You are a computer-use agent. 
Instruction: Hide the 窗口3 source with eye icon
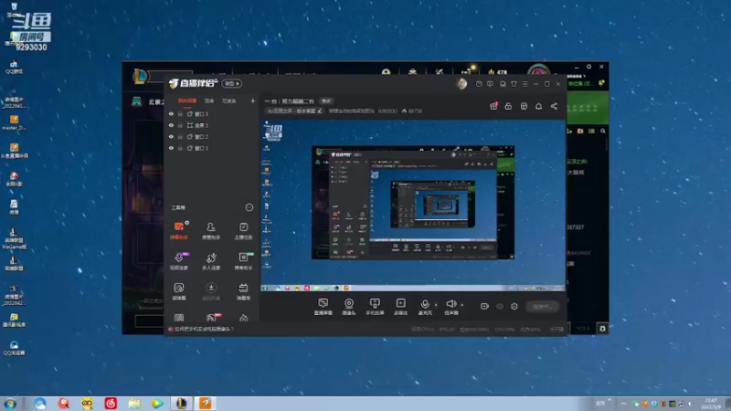[x=171, y=113]
